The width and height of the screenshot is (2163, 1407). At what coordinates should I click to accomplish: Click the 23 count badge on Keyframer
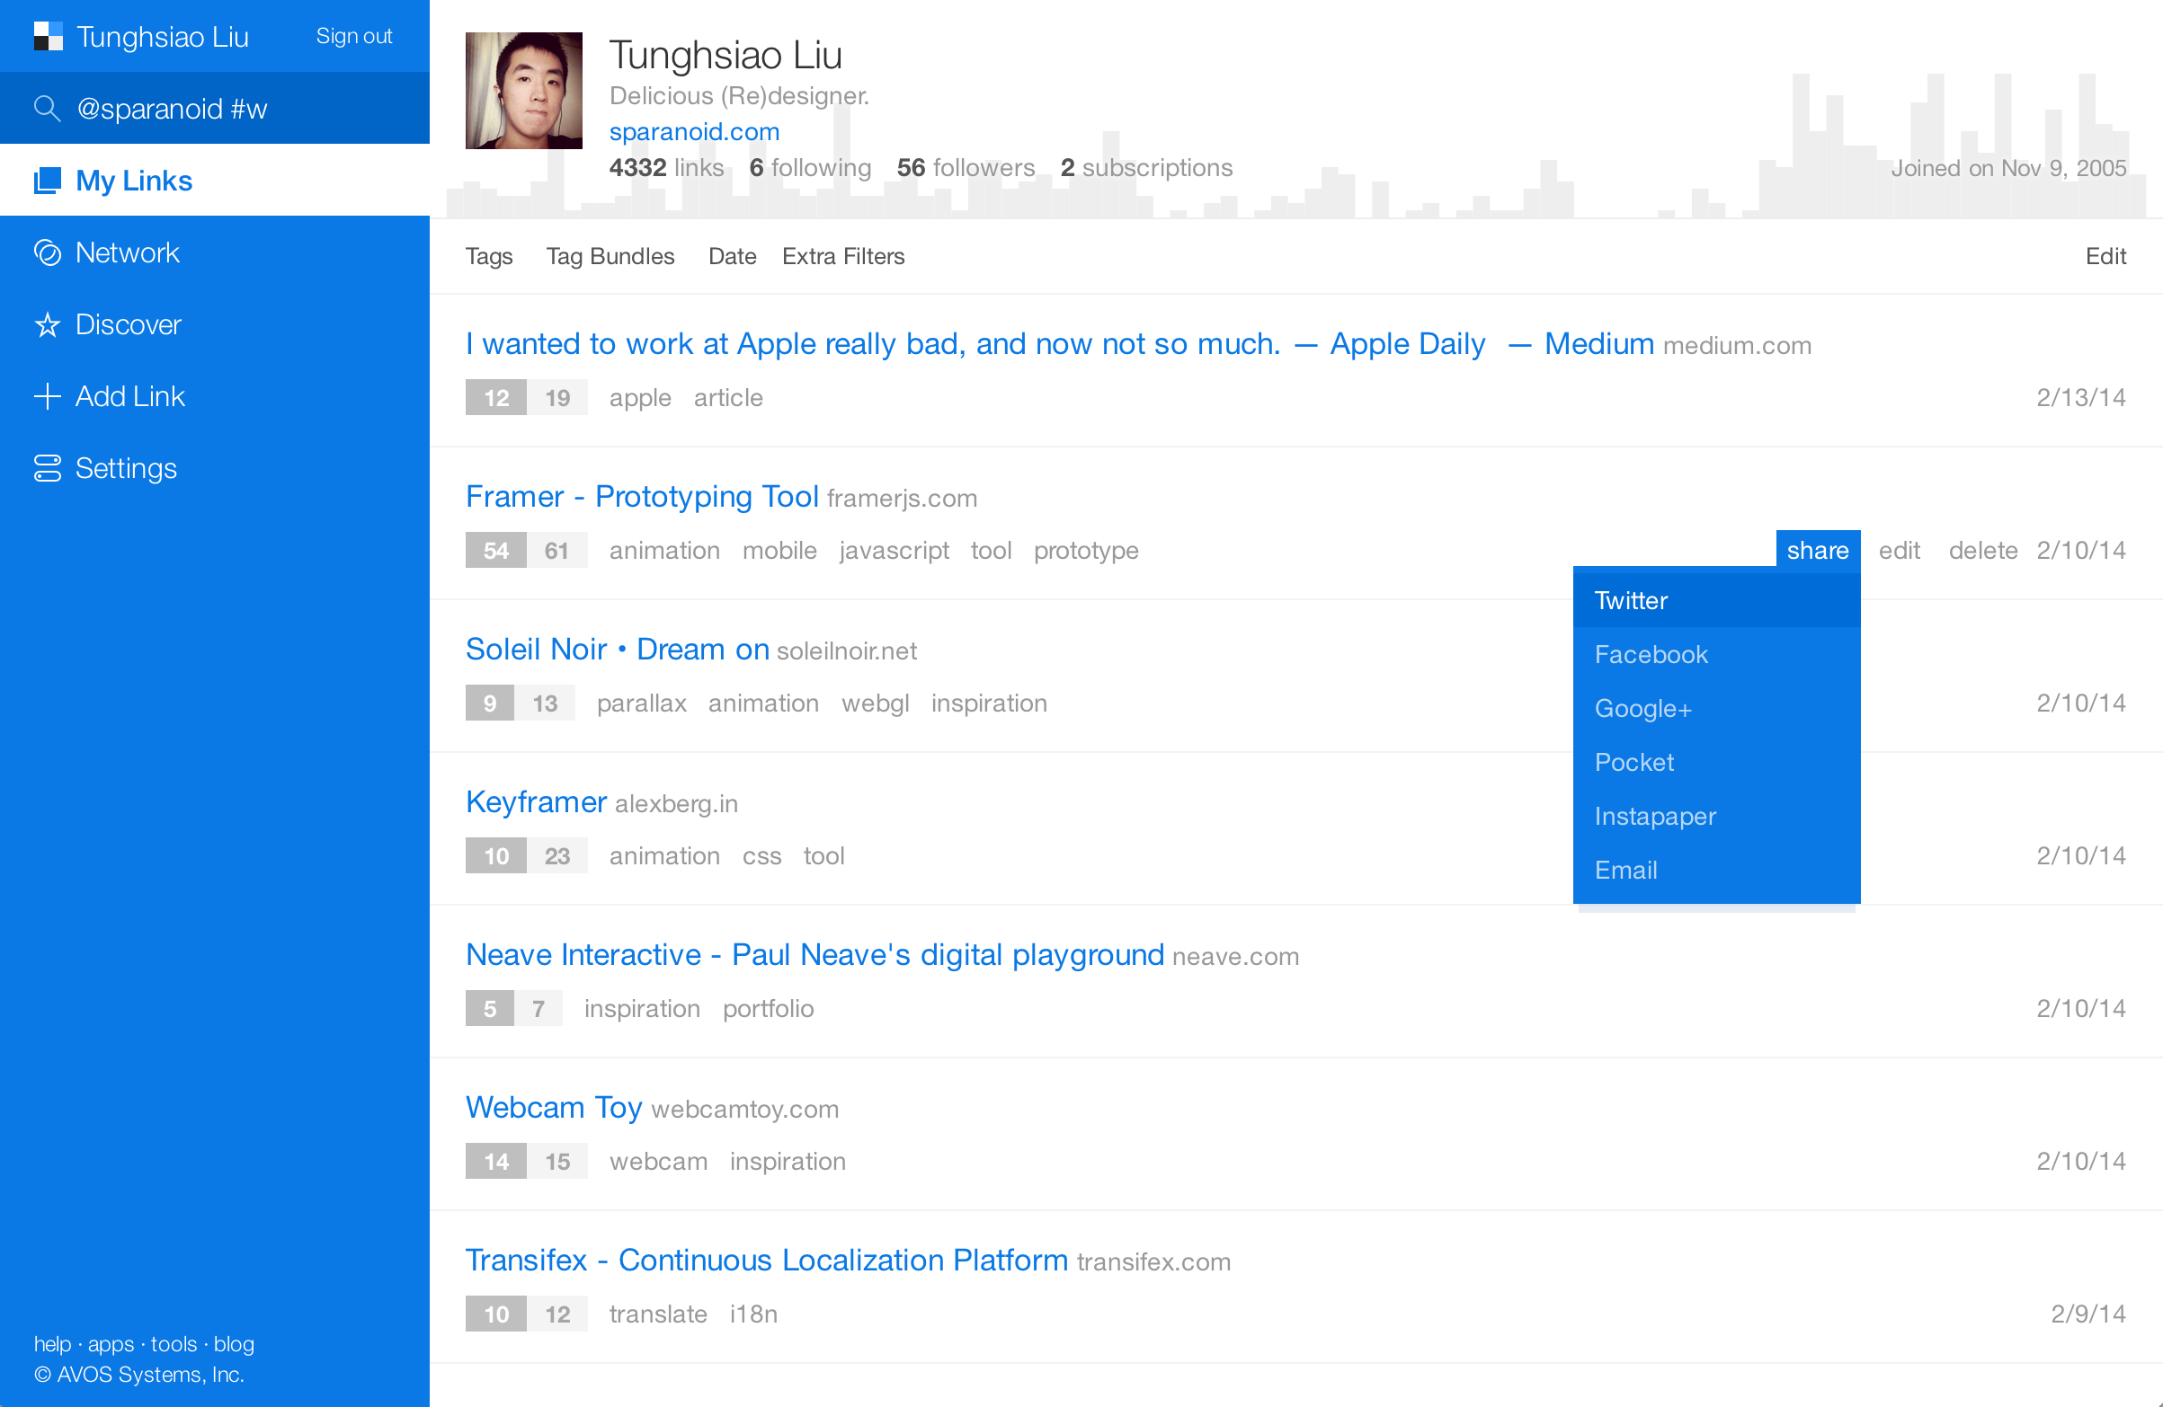coord(557,855)
